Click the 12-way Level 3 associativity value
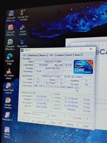The image size is (107, 143). point(87,111)
